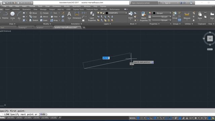Open the VIEWPORTS layer dropdown

pos(126,13)
